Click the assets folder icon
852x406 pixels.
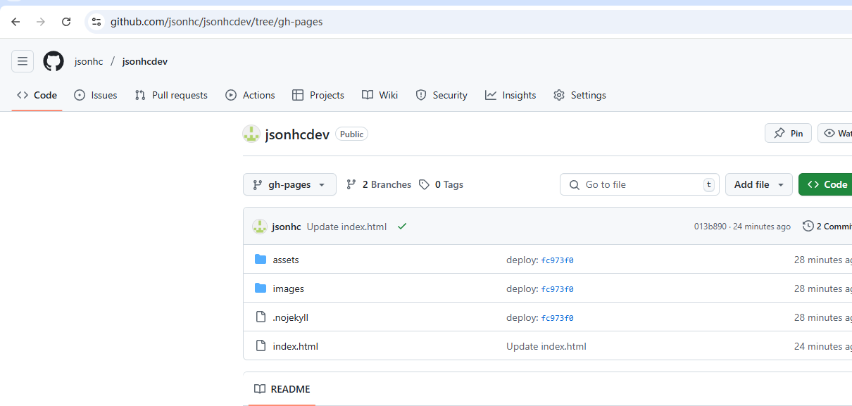click(x=261, y=260)
